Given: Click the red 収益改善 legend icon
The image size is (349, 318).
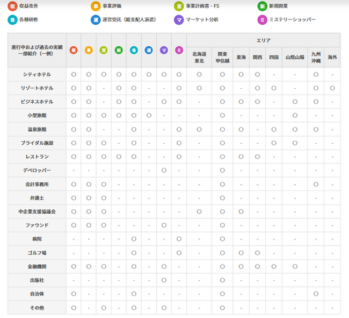Looking at the screenshot, I should point(12,6).
